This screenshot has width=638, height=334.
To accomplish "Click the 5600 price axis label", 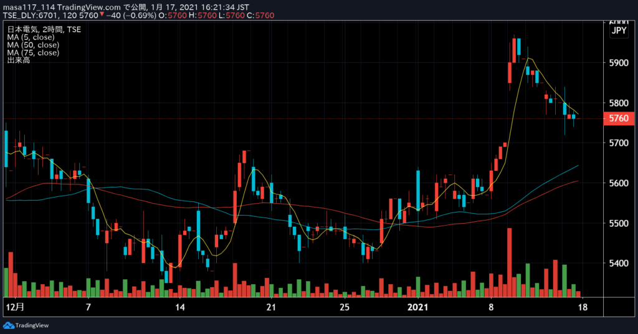I will coord(619,183).
